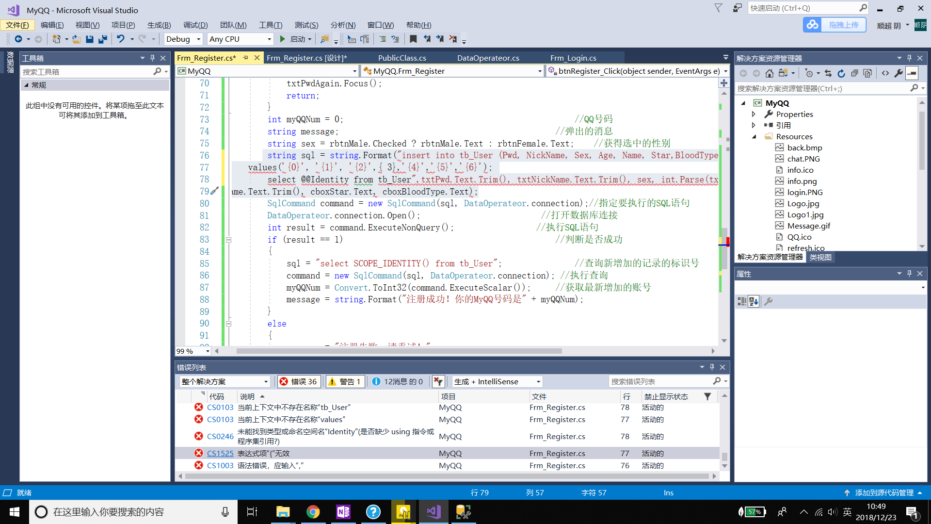Image resolution: width=931 pixels, height=524 pixels.
Task: Click the Preview Selected Items button in Solution Explorer
Action: 912,73
